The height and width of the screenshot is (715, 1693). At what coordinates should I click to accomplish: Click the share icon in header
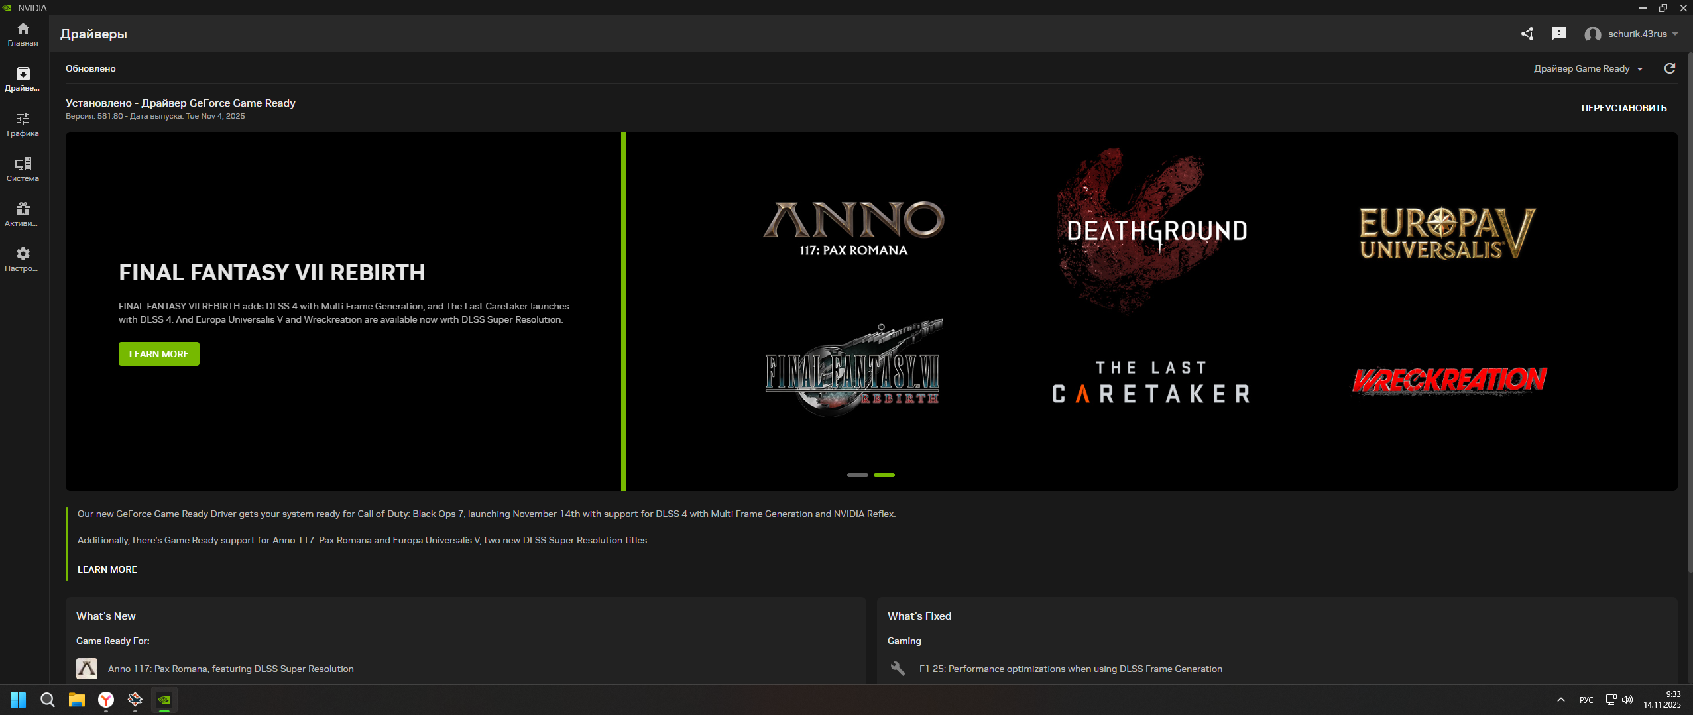[x=1527, y=34]
